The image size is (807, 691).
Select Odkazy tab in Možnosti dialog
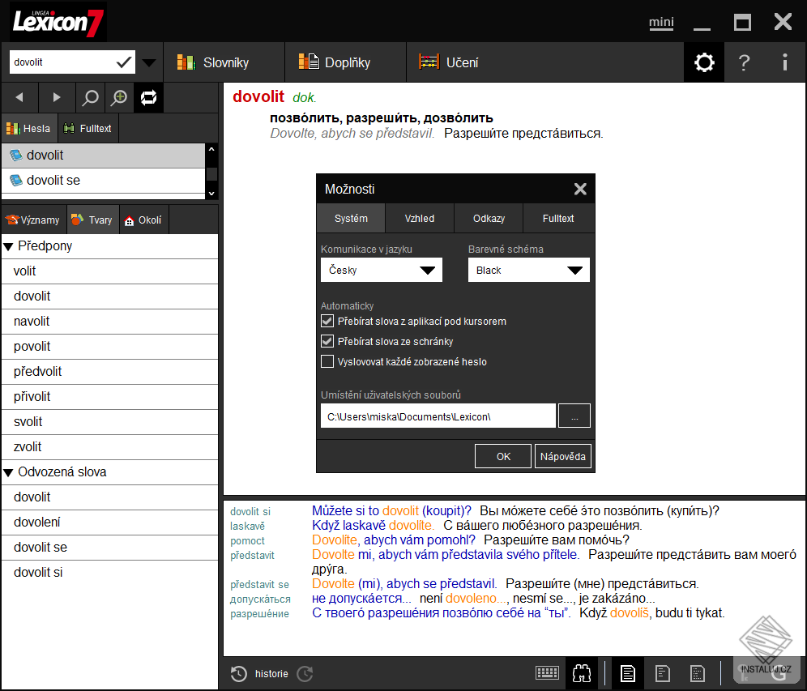tap(489, 218)
